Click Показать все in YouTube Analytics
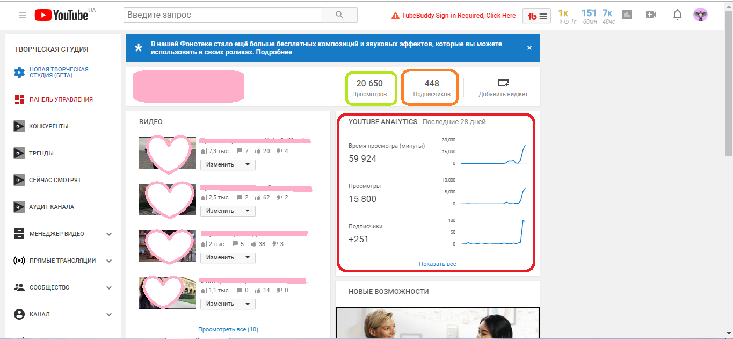 (x=438, y=264)
